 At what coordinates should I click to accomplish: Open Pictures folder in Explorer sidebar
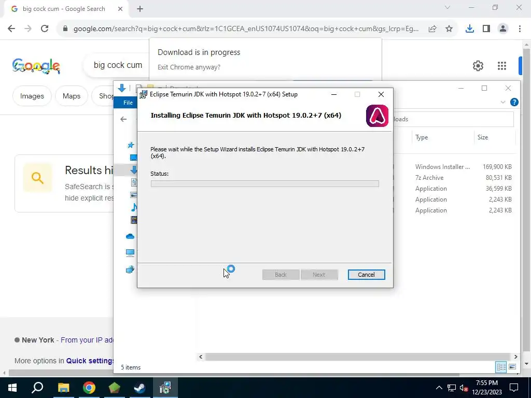click(x=134, y=195)
